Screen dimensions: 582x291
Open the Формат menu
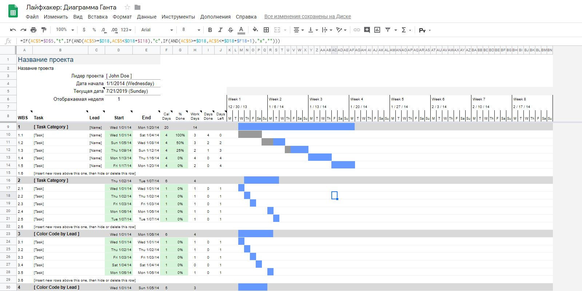pos(122,17)
